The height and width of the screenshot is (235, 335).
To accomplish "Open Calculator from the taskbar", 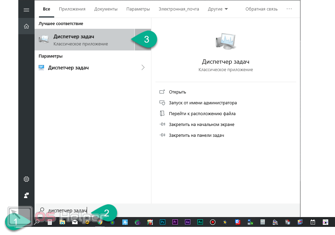I will click(x=50, y=222).
